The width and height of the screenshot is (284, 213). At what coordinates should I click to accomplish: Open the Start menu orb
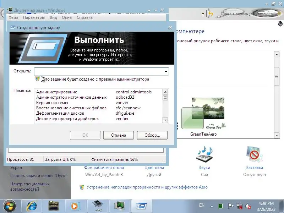tap(10, 206)
